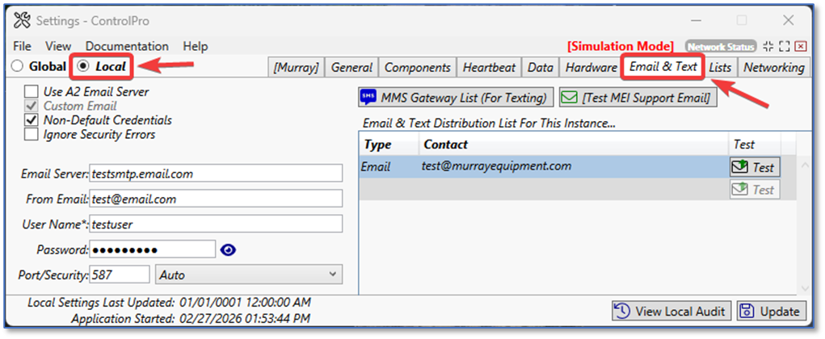Click the Email Server input field

216,174
